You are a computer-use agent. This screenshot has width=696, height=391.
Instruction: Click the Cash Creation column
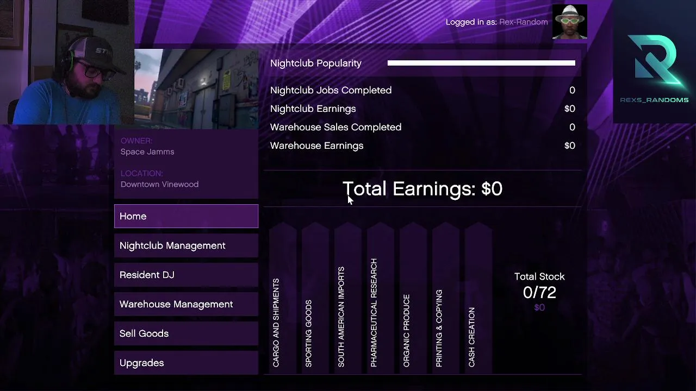click(478, 297)
